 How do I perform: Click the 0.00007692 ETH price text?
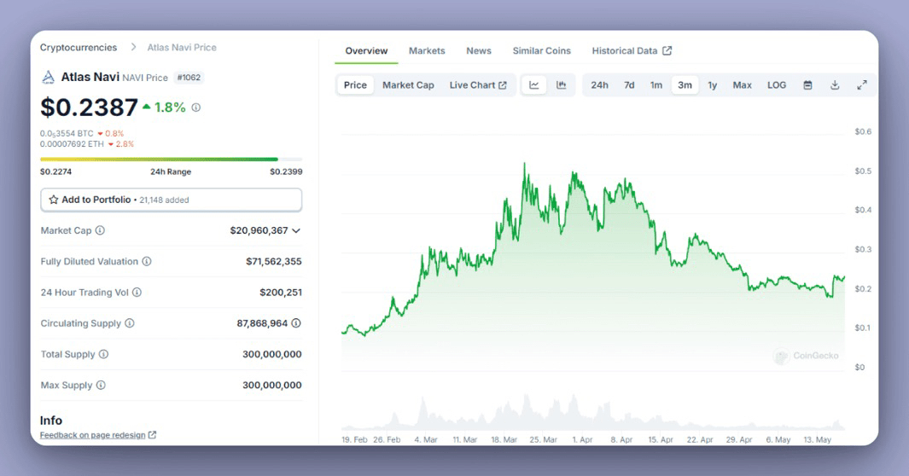tap(72, 143)
